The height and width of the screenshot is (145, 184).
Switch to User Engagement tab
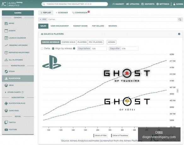pyautogui.click(x=60, y=26)
